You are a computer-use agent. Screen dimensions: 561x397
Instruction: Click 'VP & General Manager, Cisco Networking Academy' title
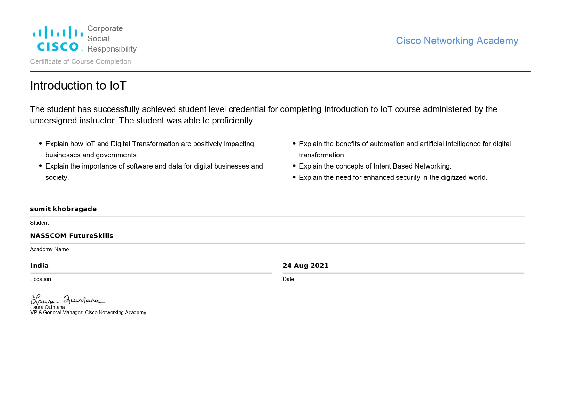tap(88, 312)
